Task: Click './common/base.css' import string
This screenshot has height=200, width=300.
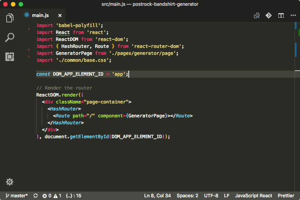Action: click(x=82, y=60)
